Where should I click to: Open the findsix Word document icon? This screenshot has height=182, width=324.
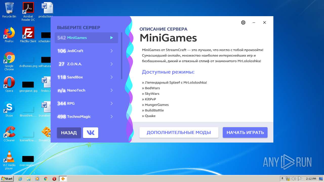coord(46,84)
